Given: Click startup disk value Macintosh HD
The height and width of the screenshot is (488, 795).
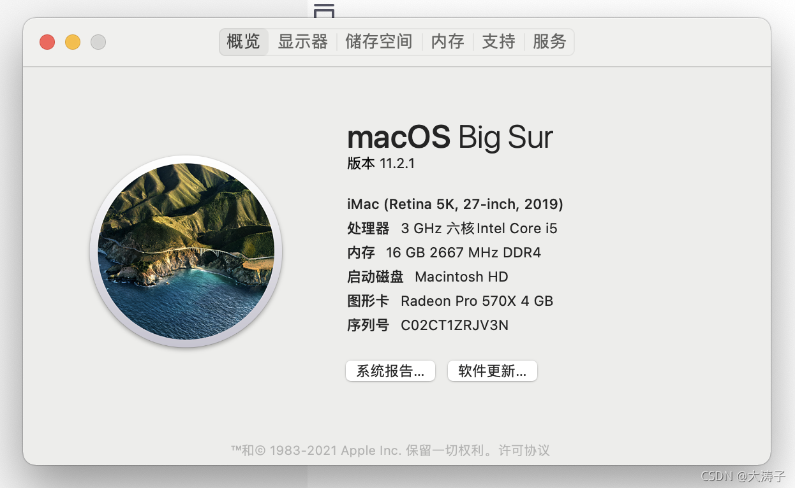Looking at the screenshot, I should click(x=461, y=276).
